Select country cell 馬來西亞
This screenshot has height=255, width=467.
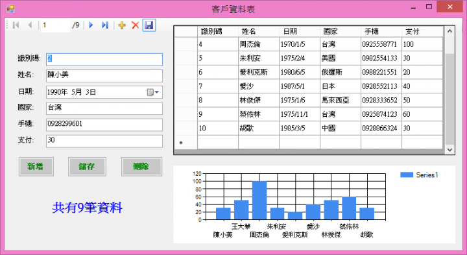pos(341,100)
